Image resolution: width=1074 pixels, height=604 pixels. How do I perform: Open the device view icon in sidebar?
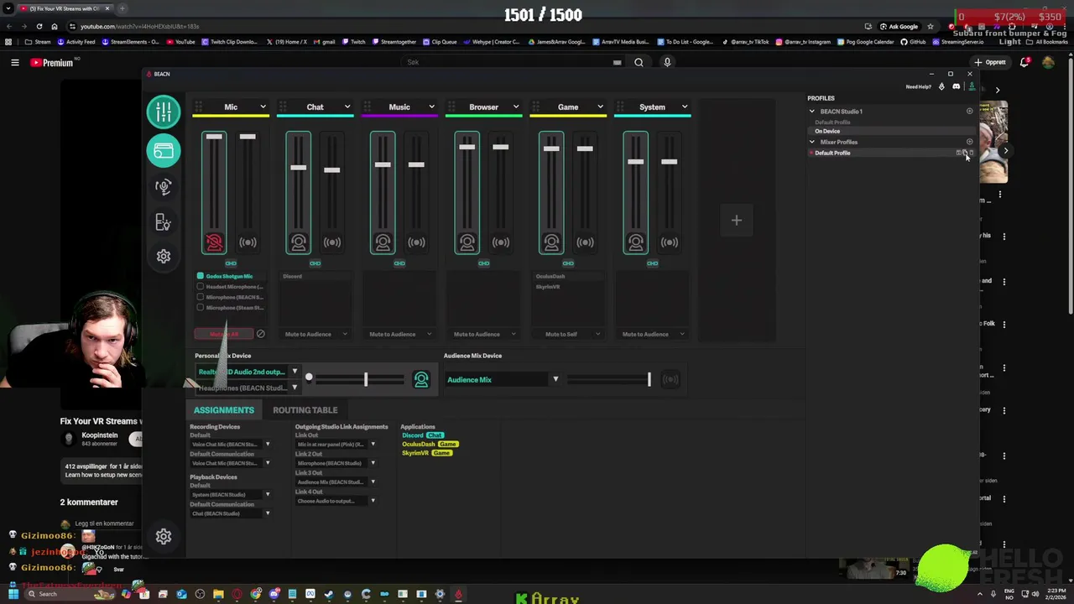pyautogui.click(x=164, y=151)
